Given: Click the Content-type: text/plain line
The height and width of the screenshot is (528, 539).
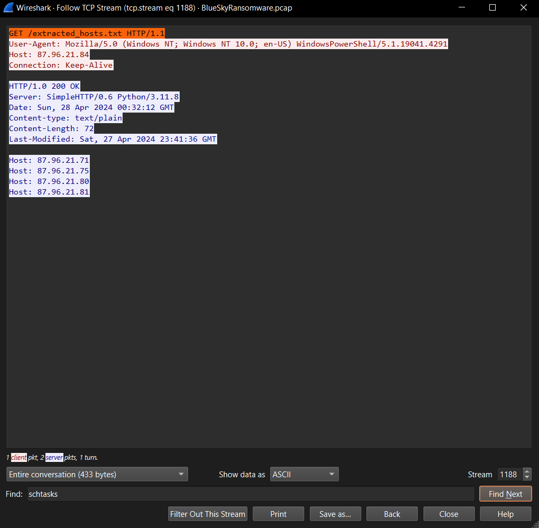Looking at the screenshot, I should pyautogui.click(x=66, y=118).
